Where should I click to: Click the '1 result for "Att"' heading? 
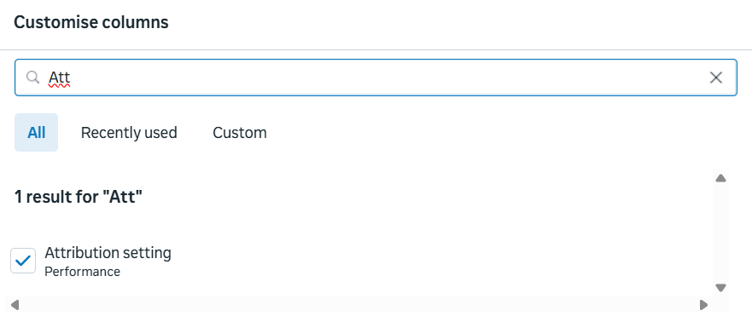pos(79,196)
